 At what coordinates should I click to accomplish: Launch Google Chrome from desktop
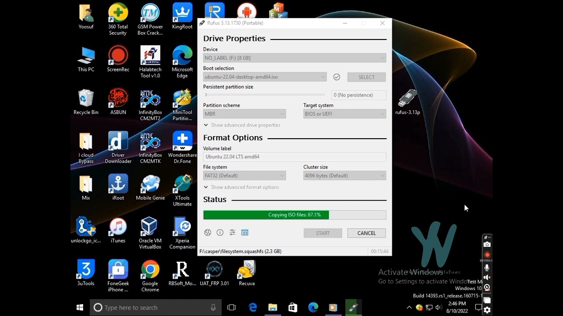(150, 276)
